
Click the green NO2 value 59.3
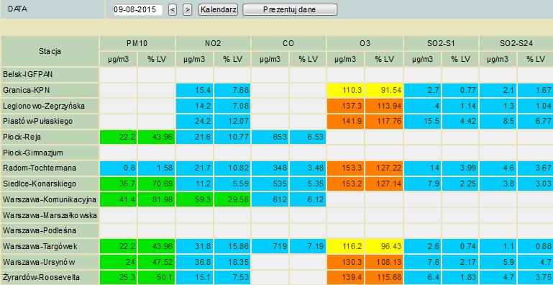[194, 199]
